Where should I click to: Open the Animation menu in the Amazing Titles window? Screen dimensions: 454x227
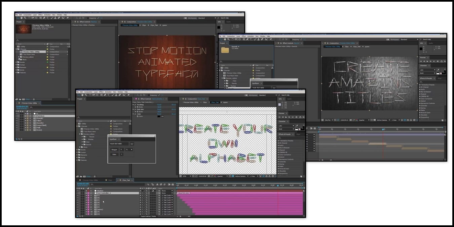(x=251, y=36)
